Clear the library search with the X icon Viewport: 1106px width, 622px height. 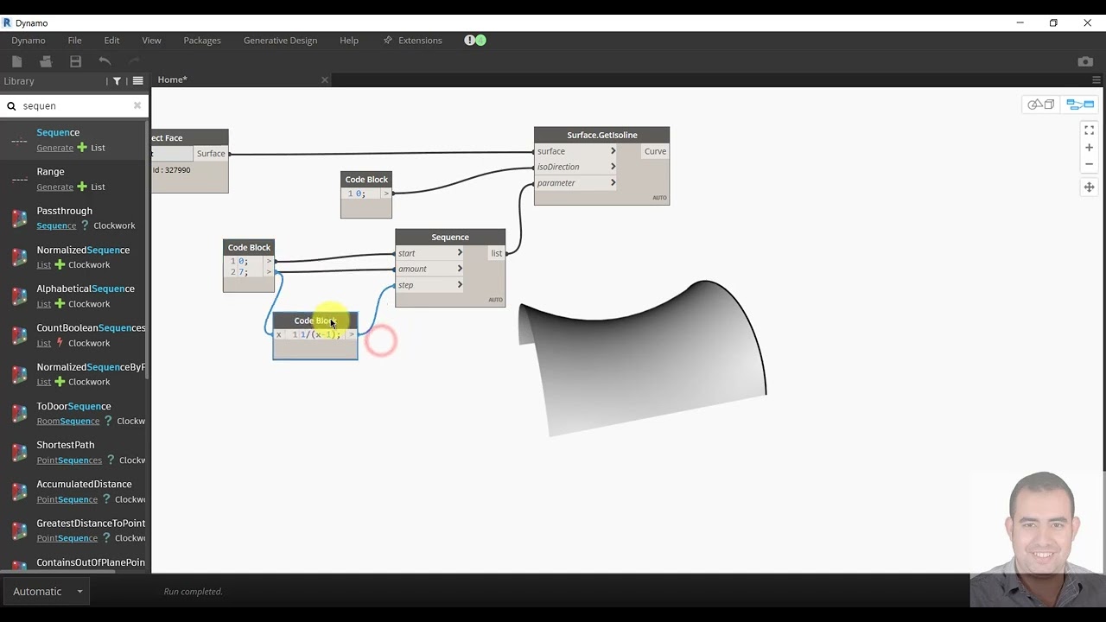pos(137,105)
